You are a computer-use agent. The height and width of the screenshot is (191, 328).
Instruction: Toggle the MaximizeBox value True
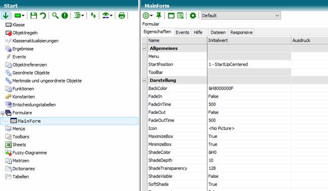(x=249, y=136)
